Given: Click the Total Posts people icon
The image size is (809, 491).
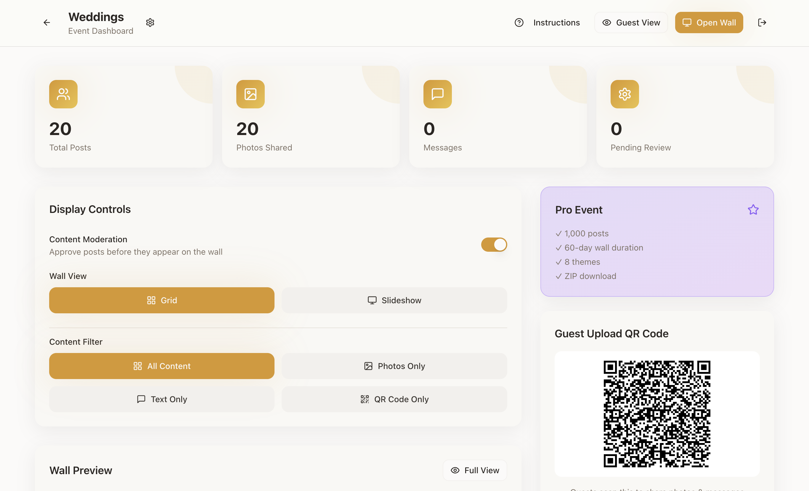Looking at the screenshot, I should point(63,94).
